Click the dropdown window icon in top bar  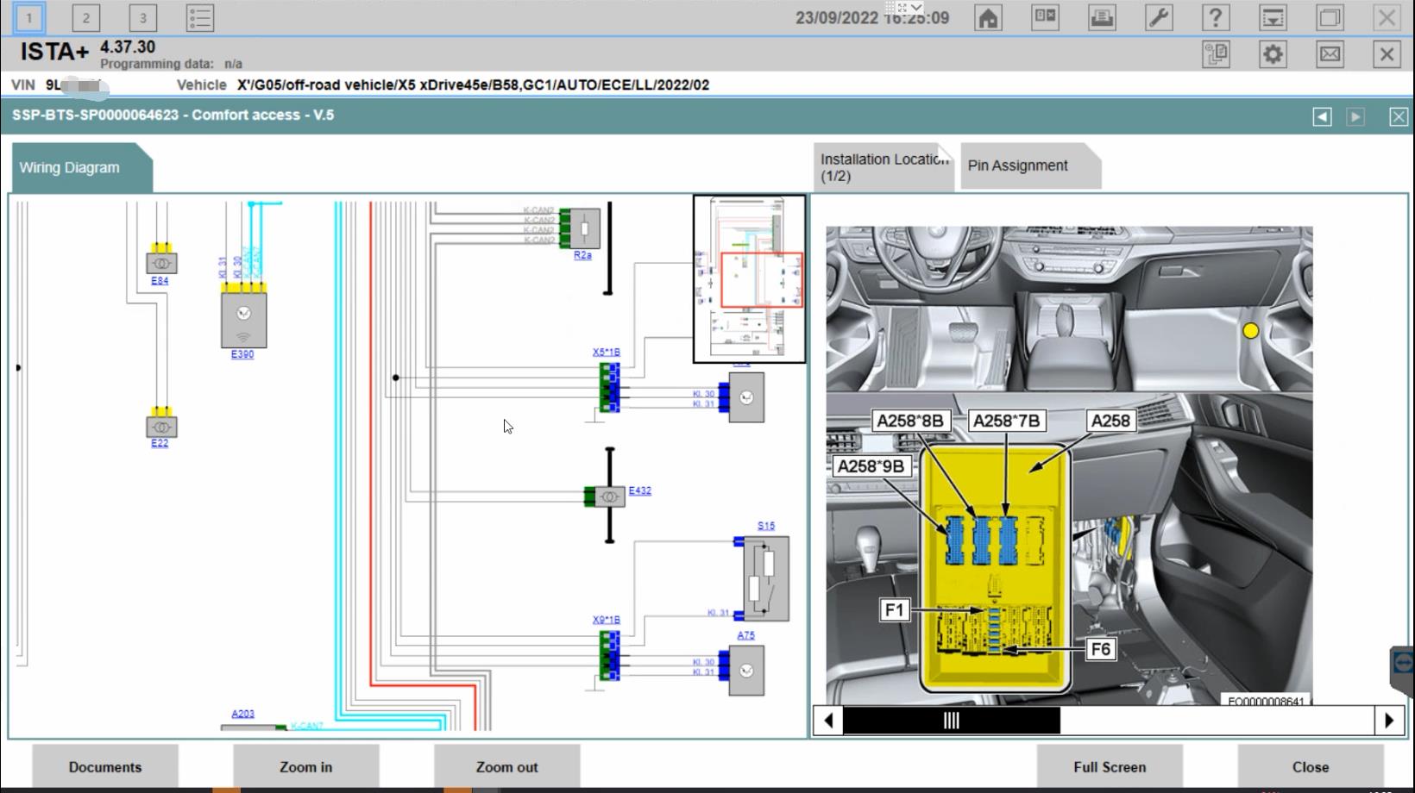(1273, 17)
